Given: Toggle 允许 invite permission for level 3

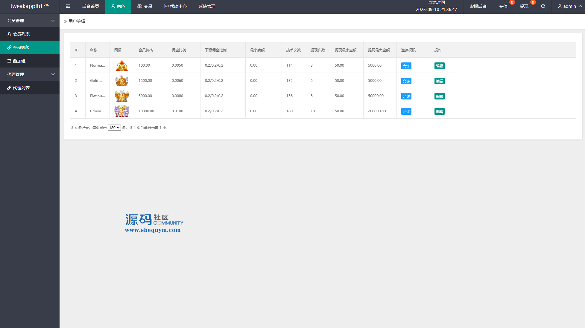Looking at the screenshot, I should tap(406, 96).
